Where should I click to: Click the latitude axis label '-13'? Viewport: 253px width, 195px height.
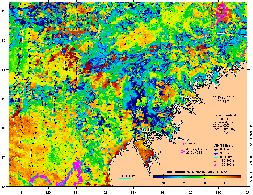point(3,40)
